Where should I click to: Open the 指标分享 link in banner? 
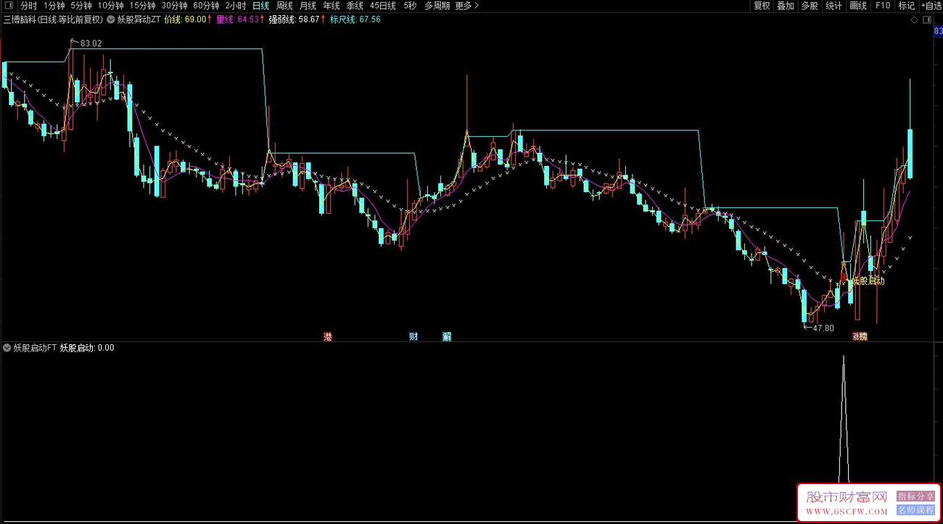[915, 496]
